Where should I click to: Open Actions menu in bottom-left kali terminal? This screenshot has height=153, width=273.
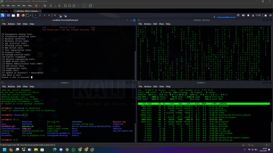11,87
